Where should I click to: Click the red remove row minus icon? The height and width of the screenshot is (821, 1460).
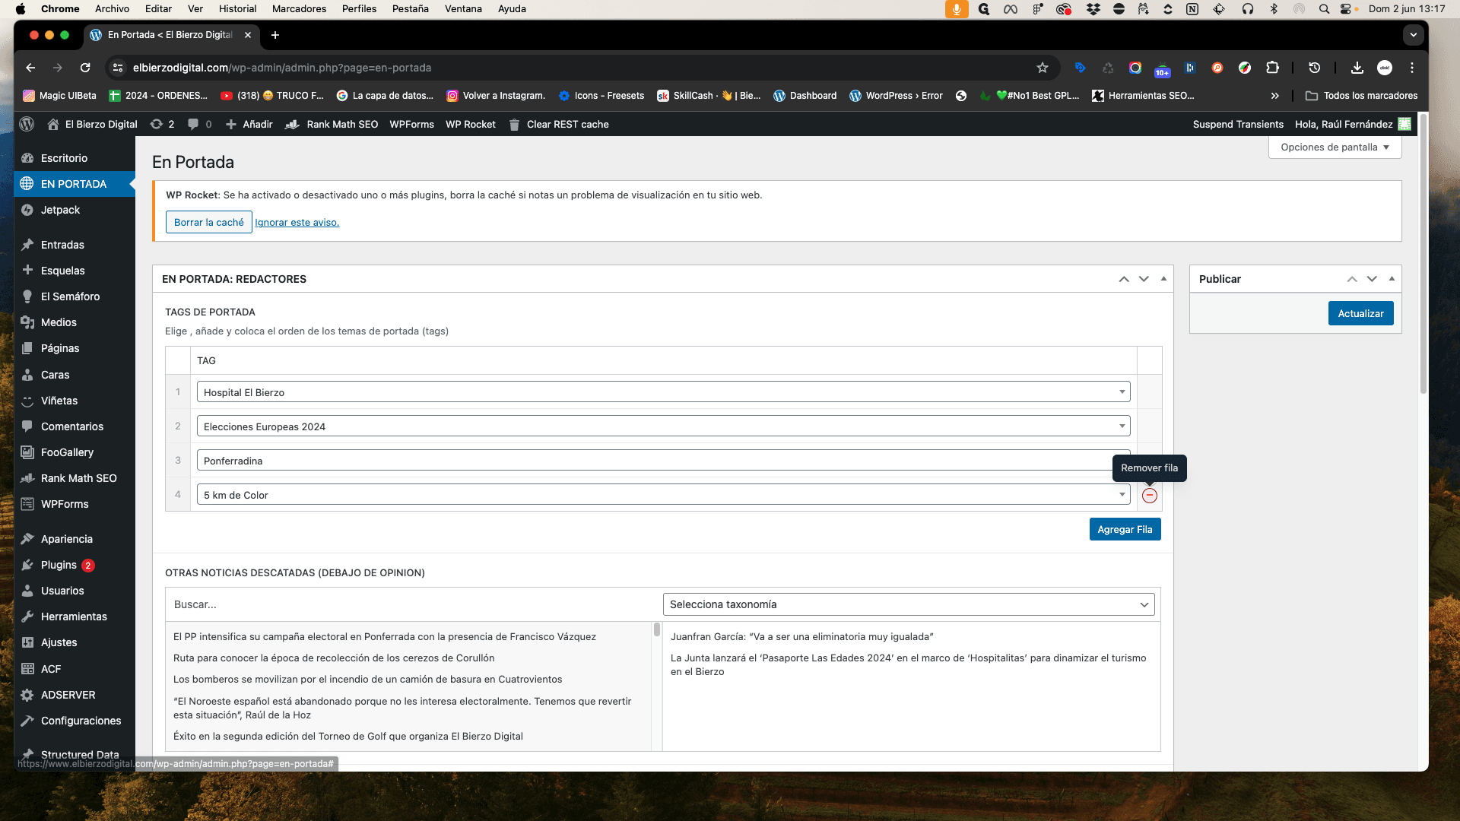(x=1149, y=496)
